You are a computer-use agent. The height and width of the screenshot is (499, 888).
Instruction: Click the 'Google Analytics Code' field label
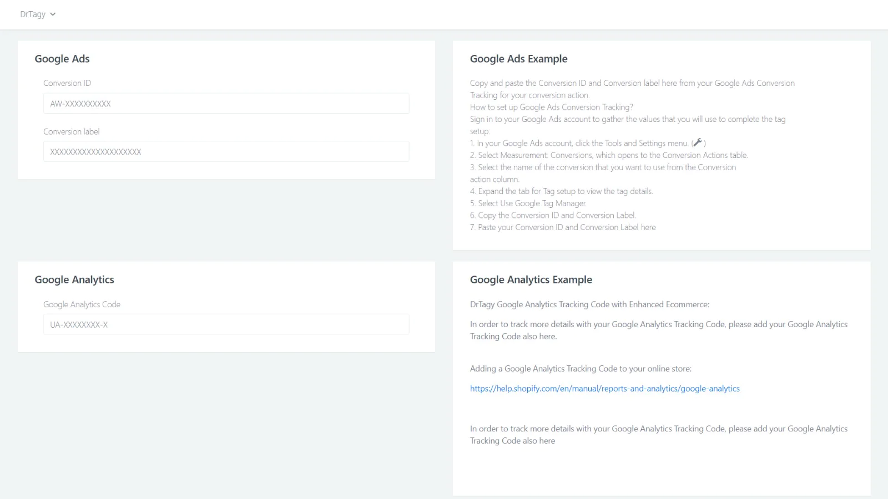coord(82,304)
